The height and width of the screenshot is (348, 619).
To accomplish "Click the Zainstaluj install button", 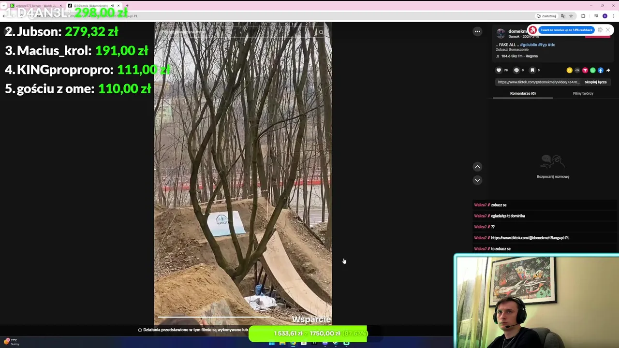I will click(x=546, y=16).
